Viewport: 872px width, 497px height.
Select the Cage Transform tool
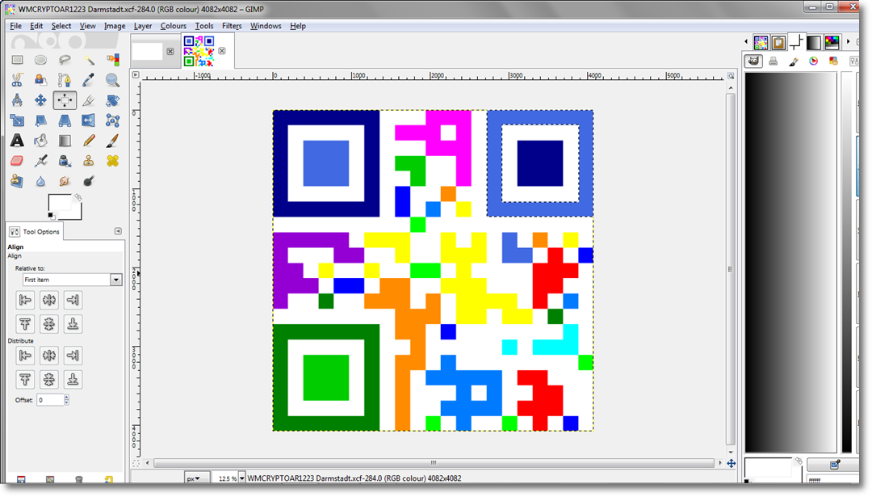tap(112, 120)
